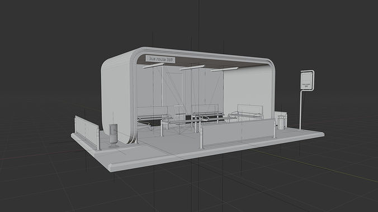This screenshot has width=378, height=212.
Task: Select the trash bin beside the shelter's curved wall
Action: pyautogui.click(x=114, y=135)
